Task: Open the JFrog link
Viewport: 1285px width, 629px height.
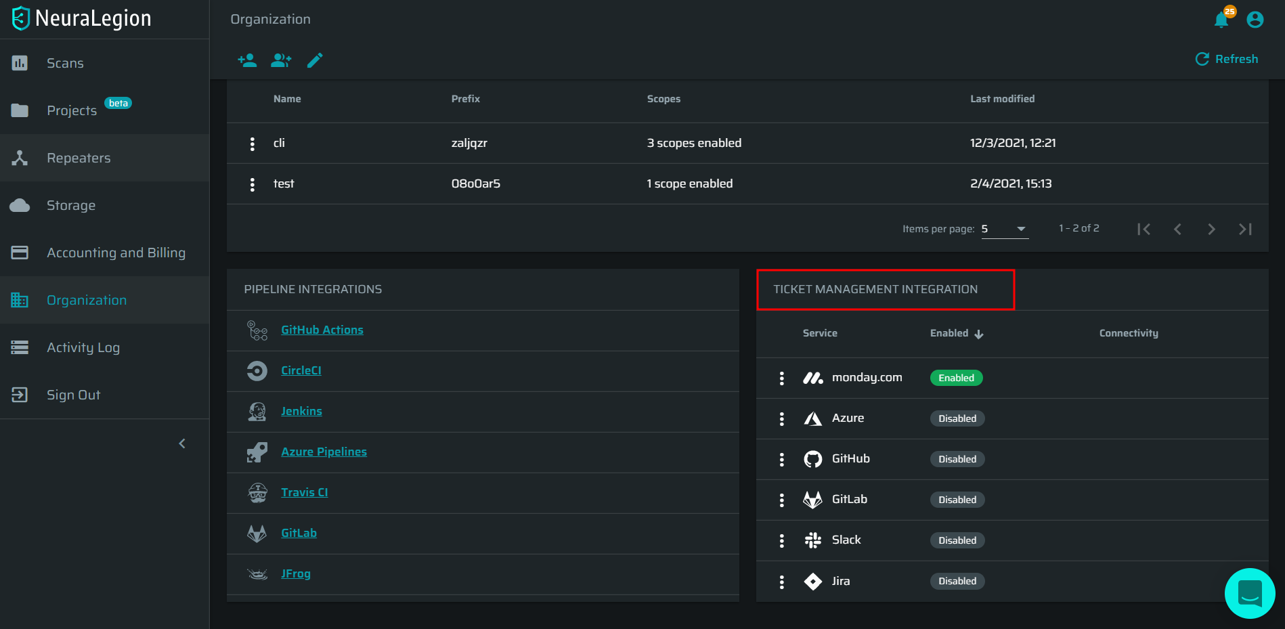Action: point(296,573)
